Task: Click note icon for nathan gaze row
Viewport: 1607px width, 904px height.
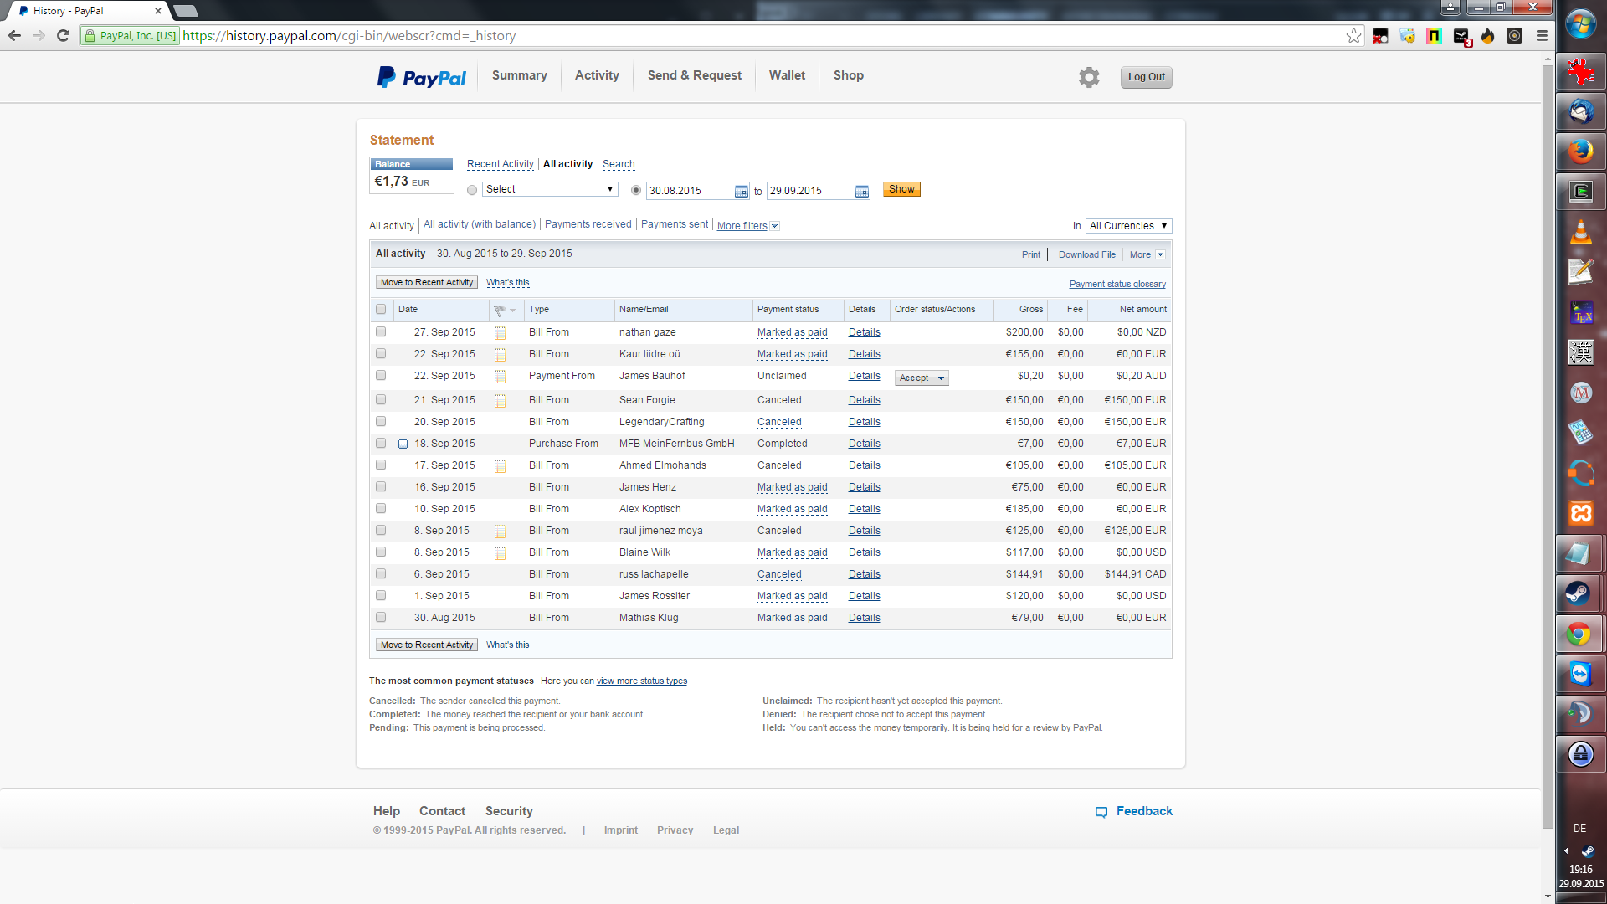Action: click(500, 333)
